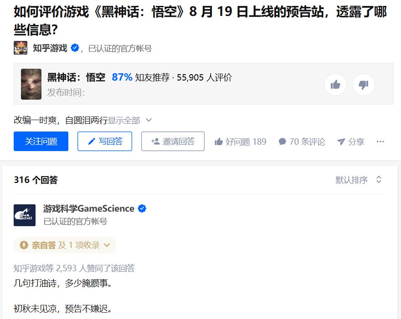Click the answer line 几句打油诗，多少腌臜事。
This screenshot has width=401, height=319.
click(63, 283)
